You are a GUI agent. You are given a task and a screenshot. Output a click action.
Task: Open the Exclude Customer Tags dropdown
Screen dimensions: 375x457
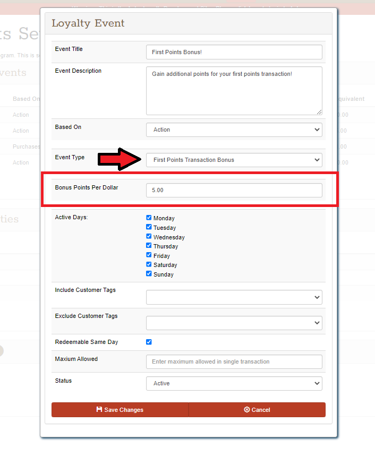[234, 322]
